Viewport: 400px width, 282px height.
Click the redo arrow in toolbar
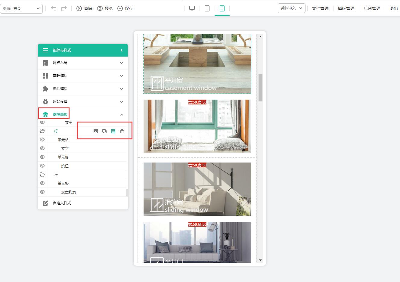coord(64,8)
